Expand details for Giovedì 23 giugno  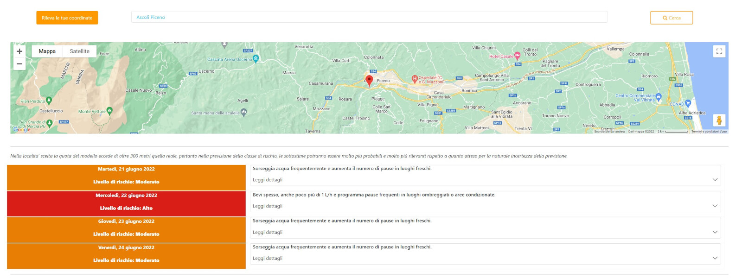tap(715, 232)
